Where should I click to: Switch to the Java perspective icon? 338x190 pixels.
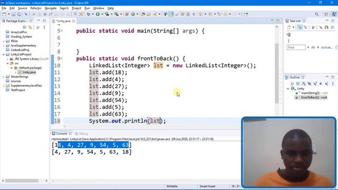[334, 14]
